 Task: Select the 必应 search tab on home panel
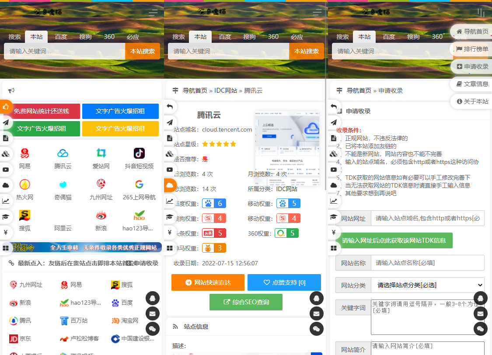(133, 37)
